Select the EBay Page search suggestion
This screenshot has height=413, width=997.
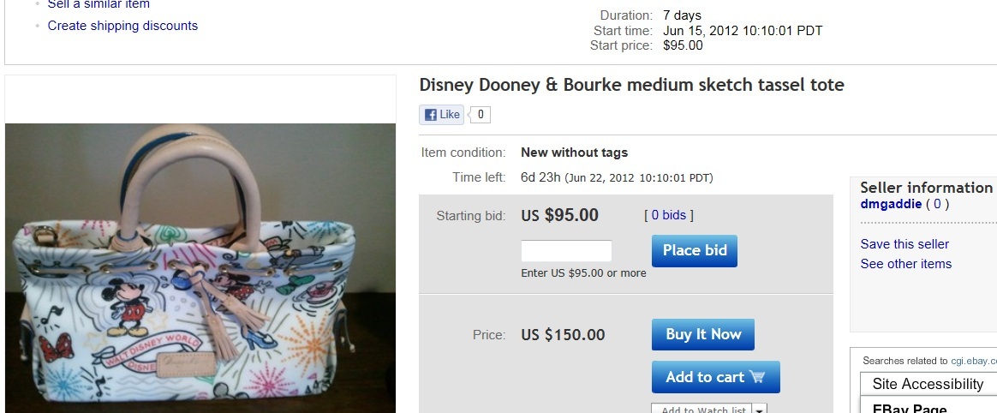coord(910,408)
